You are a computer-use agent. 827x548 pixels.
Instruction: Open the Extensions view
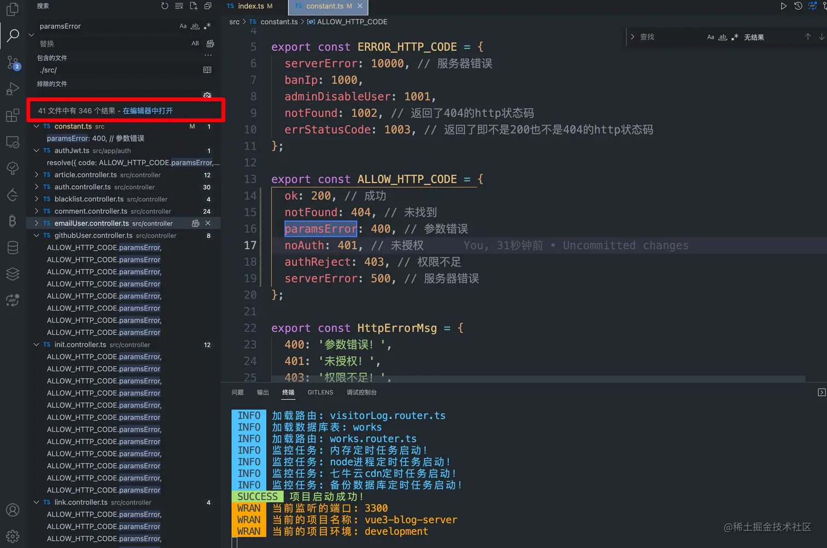point(12,115)
